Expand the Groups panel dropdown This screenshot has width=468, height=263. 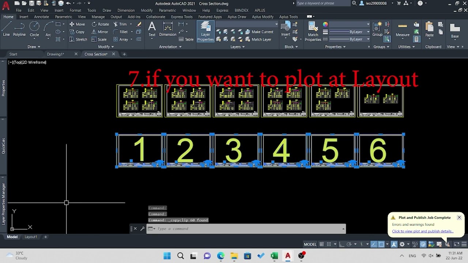coord(381,47)
